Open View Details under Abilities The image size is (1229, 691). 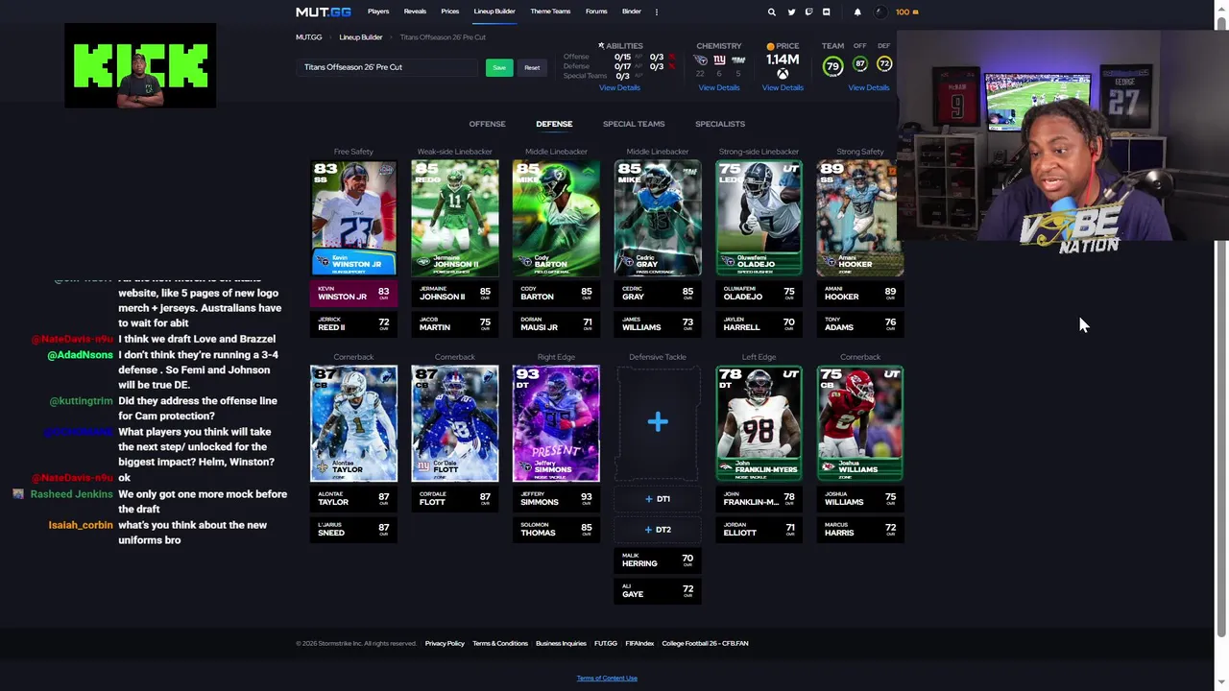click(x=619, y=87)
